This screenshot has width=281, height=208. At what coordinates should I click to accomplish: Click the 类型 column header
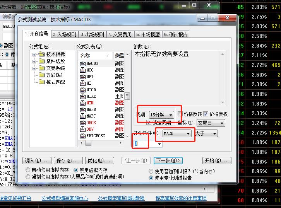click(x=119, y=56)
